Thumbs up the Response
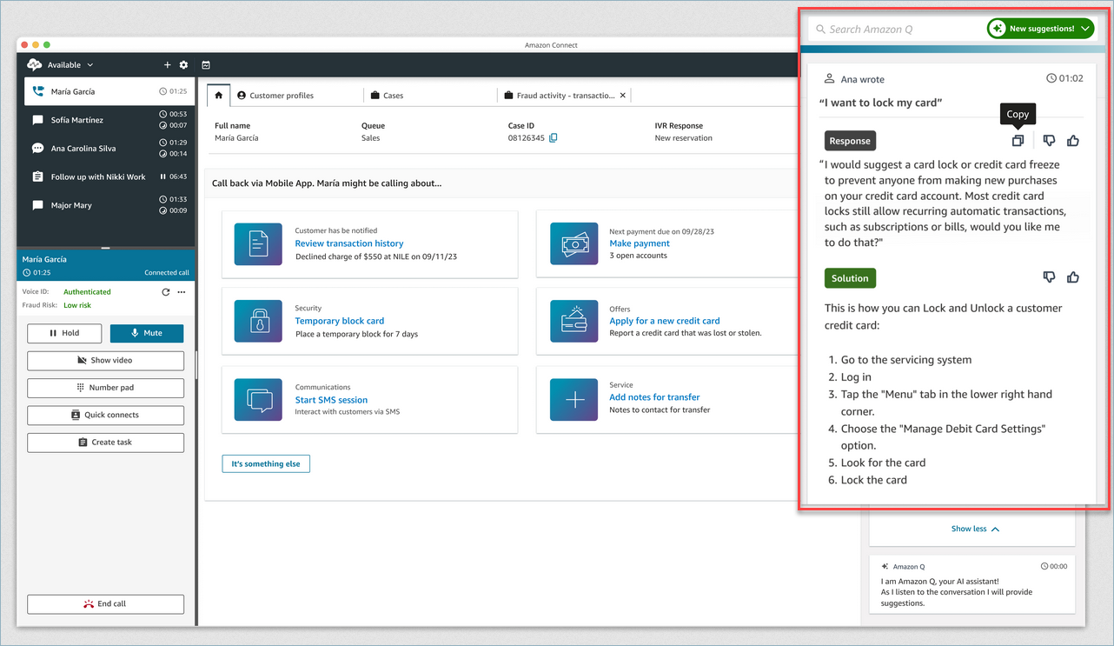This screenshot has height=646, width=1114. click(1073, 140)
